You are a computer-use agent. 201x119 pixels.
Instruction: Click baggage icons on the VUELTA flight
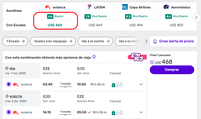(117, 112)
